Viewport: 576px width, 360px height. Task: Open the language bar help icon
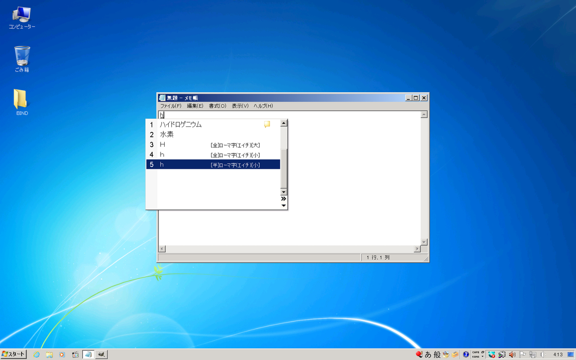coord(466,355)
